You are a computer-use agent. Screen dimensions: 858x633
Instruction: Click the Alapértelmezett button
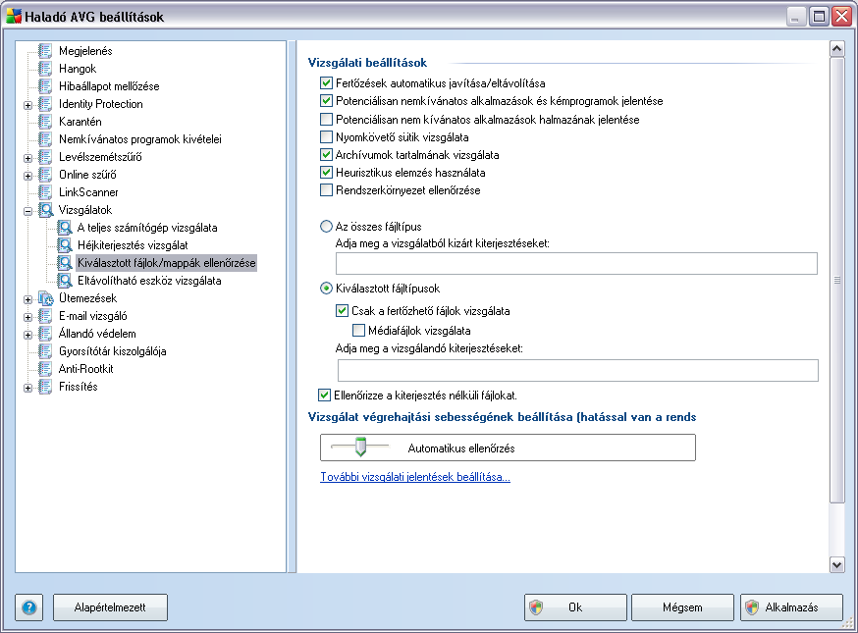[x=110, y=607]
